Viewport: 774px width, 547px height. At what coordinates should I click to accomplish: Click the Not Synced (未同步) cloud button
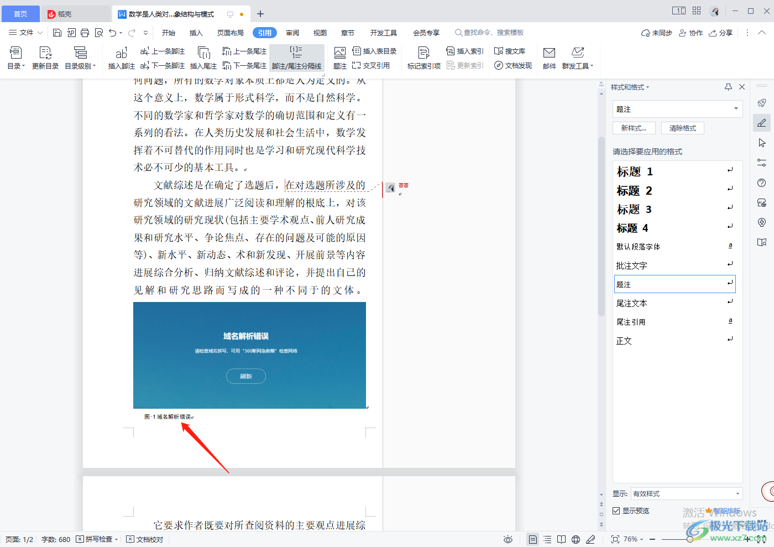pyautogui.click(x=656, y=33)
